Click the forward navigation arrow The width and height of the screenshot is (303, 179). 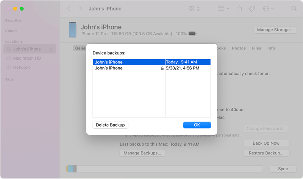coord(80,8)
